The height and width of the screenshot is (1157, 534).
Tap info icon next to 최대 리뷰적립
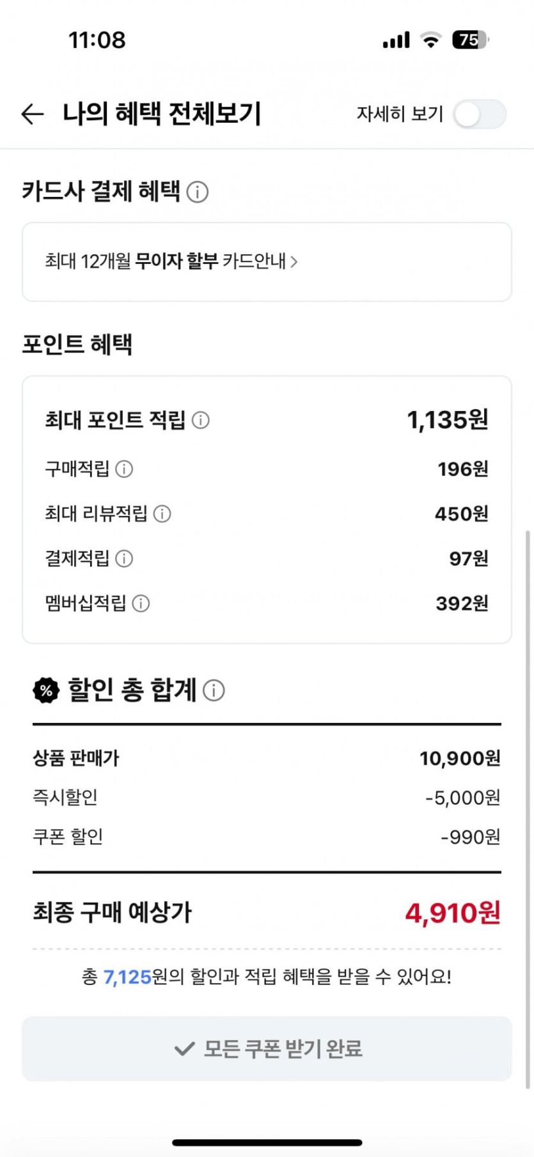[162, 514]
